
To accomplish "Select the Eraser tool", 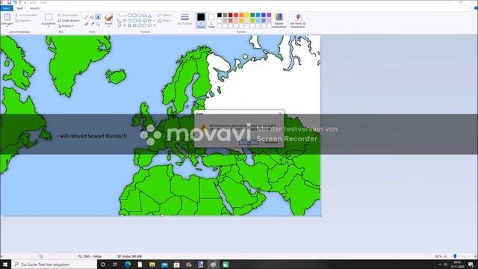I will coord(87,24).
